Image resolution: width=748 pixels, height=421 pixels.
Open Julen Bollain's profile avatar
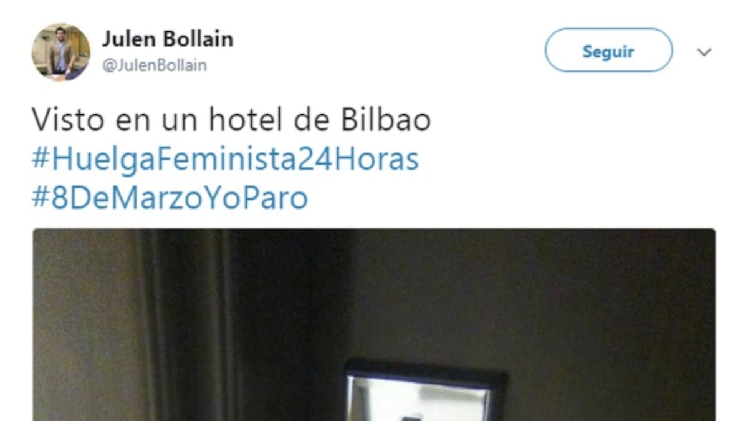(60, 52)
